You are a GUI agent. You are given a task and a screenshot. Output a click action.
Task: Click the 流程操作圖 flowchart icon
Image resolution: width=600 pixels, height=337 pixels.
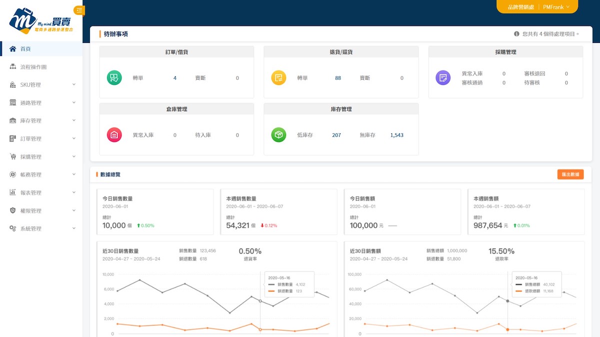(13, 67)
